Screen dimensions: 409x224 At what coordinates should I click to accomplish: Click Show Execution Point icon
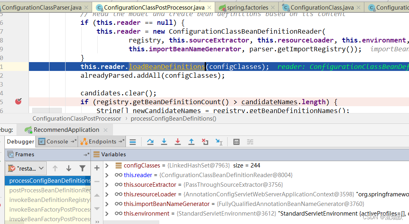coord(133,142)
